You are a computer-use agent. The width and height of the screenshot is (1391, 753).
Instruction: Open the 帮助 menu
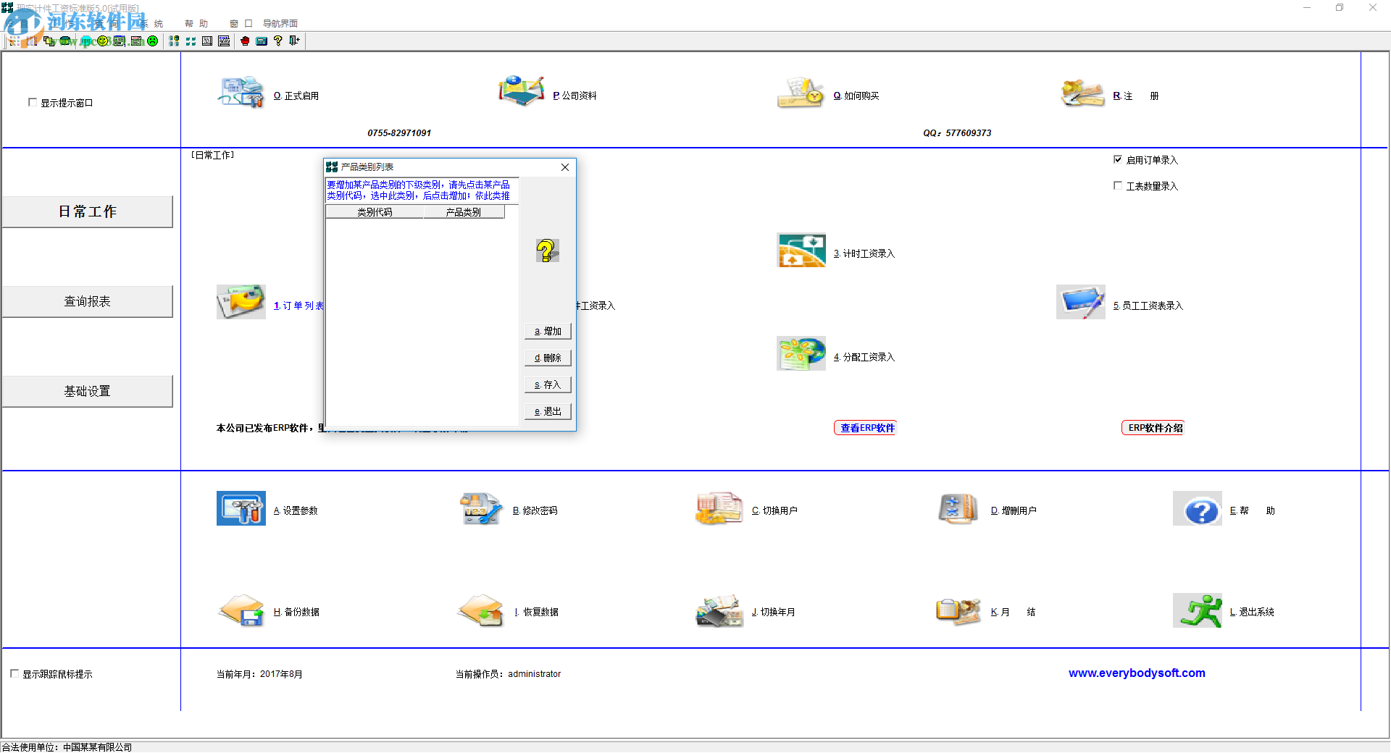[196, 24]
